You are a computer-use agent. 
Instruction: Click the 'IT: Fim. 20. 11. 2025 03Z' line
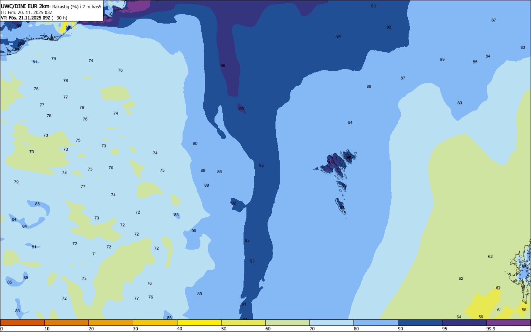coord(27,12)
